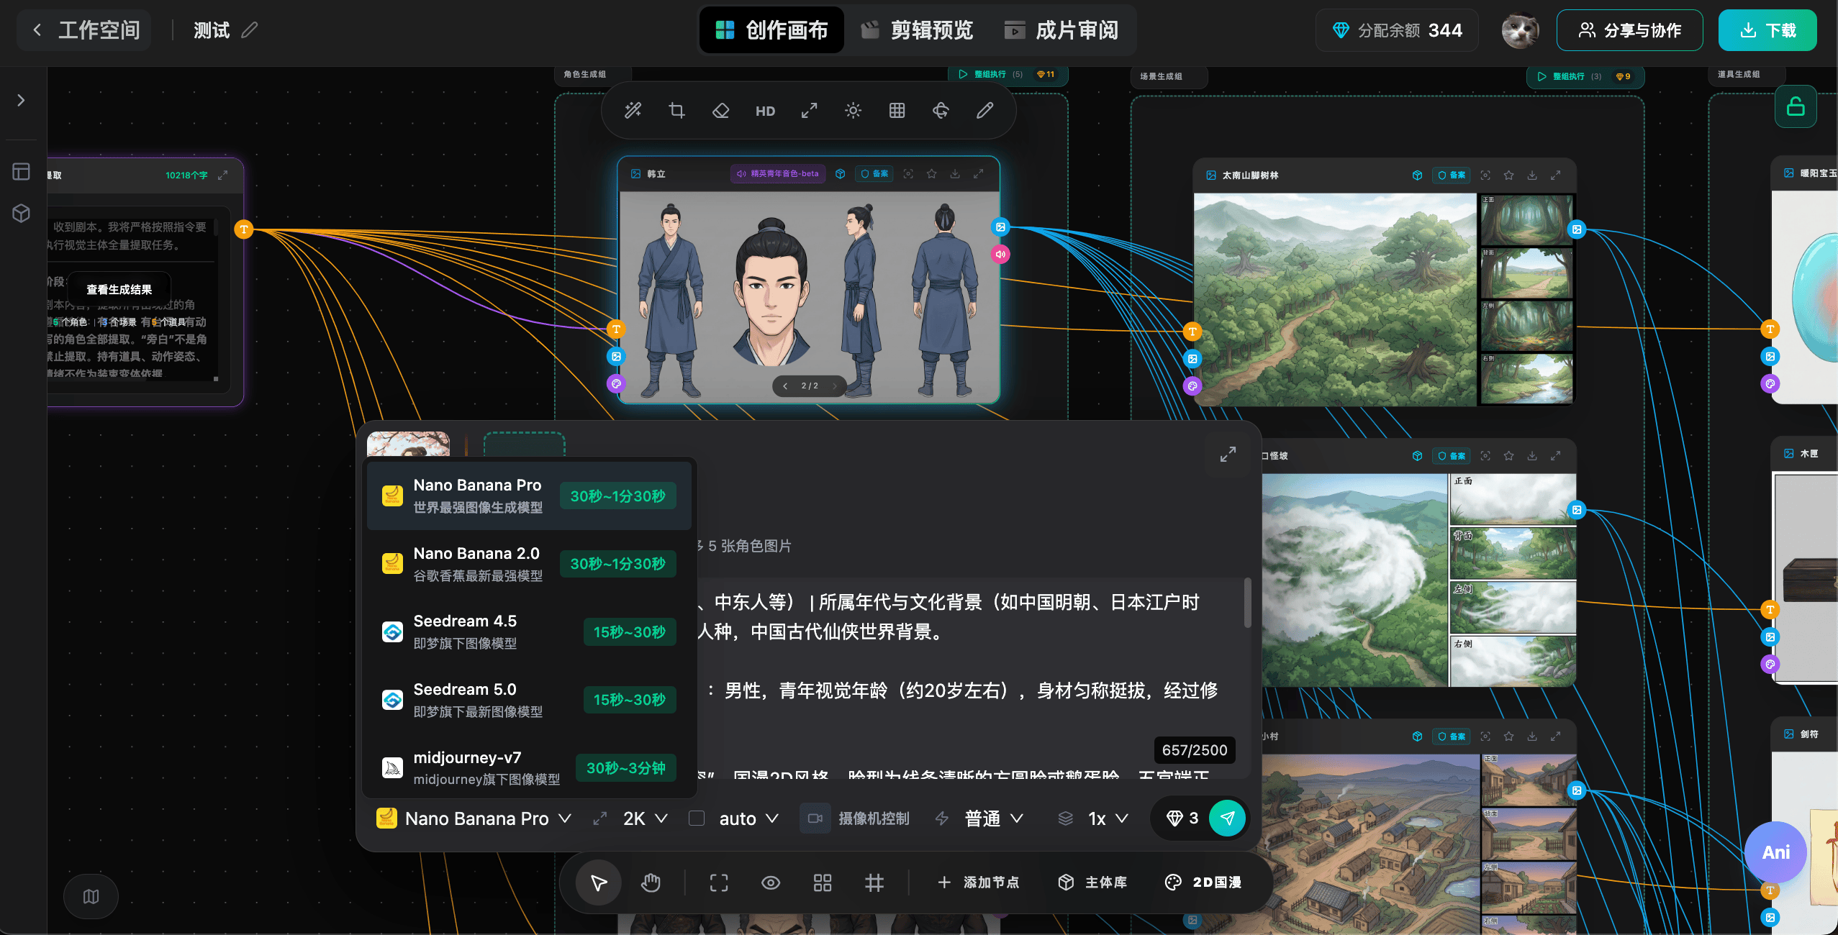Click the send generate button

coord(1227,818)
